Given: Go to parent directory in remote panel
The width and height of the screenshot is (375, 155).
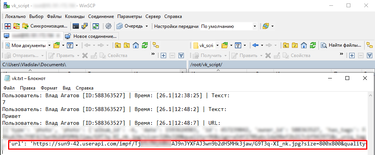Looking at the screenshot, I should pyautogui.click(x=285, y=45).
